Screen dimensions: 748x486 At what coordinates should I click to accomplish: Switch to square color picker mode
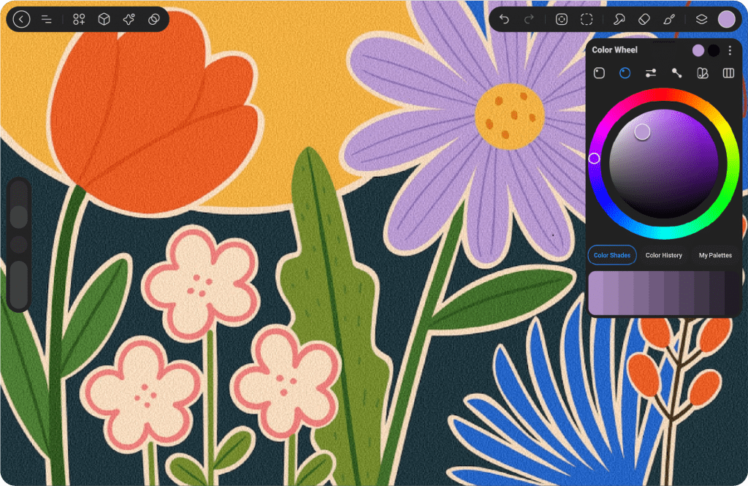(599, 73)
